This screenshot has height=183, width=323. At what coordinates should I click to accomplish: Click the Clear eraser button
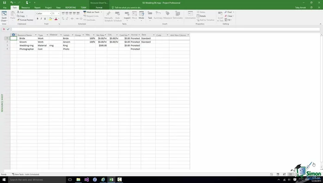229,16
